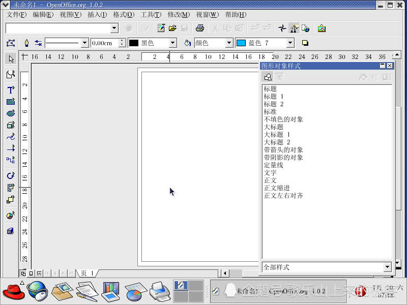Expand the 黑色 line color dropdown
407x305 pixels.
tap(172, 43)
